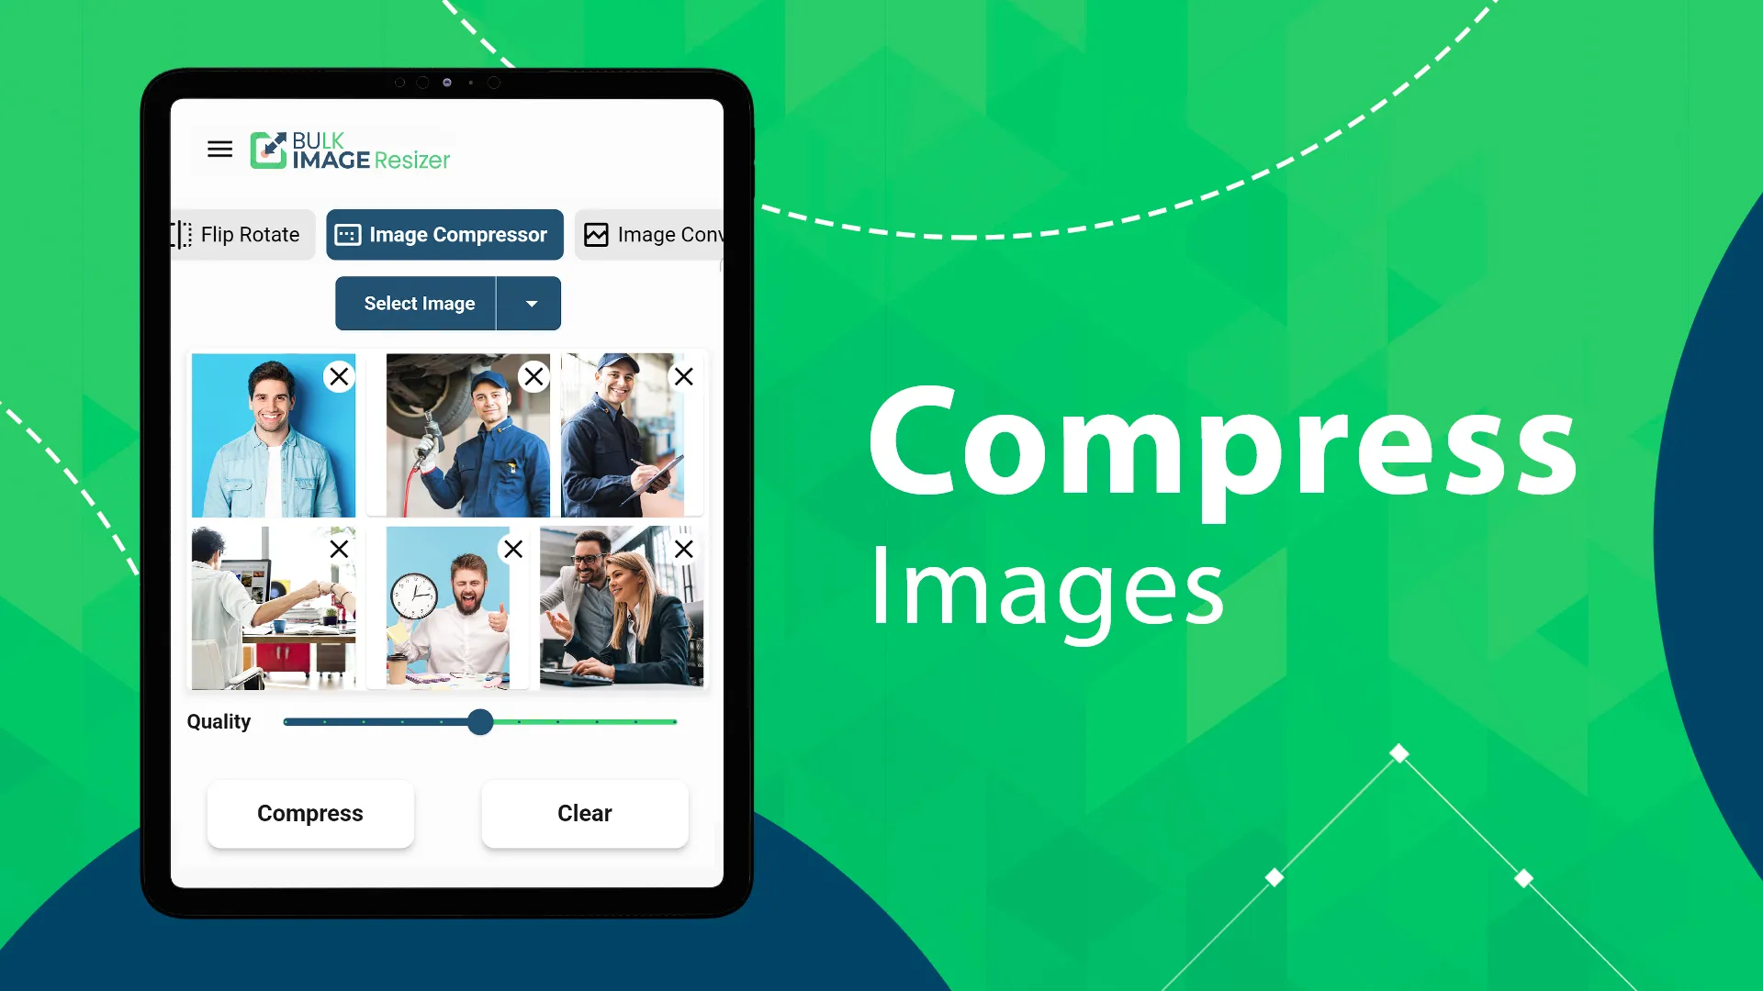Select the smiling man in blue shirt thumbnail
This screenshot has width=1763, height=991.
click(273, 434)
